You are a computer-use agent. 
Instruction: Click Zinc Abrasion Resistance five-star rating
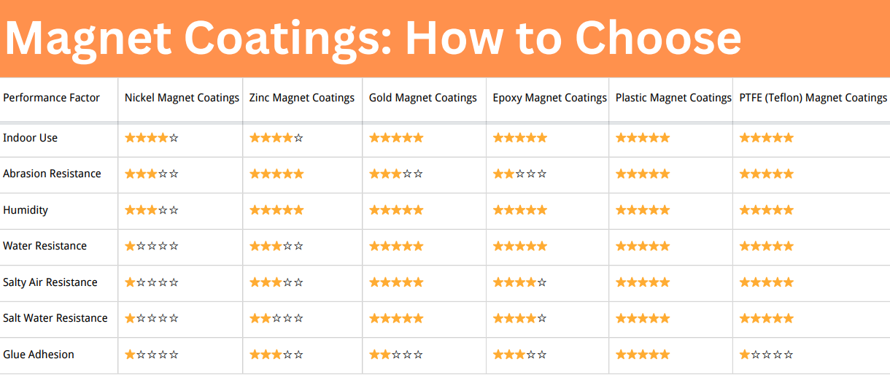tap(276, 174)
